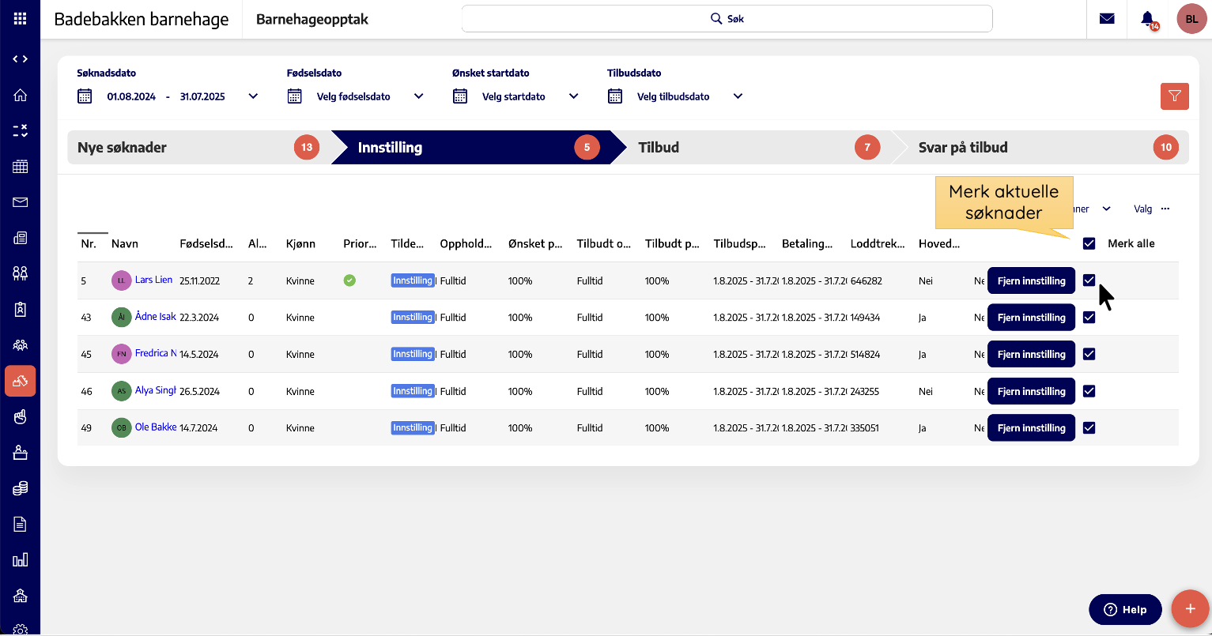This screenshot has height=636, width=1212.
Task: Open the sidebar calendar grid icon
Action: pyautogui.click(x=21, y=167)
